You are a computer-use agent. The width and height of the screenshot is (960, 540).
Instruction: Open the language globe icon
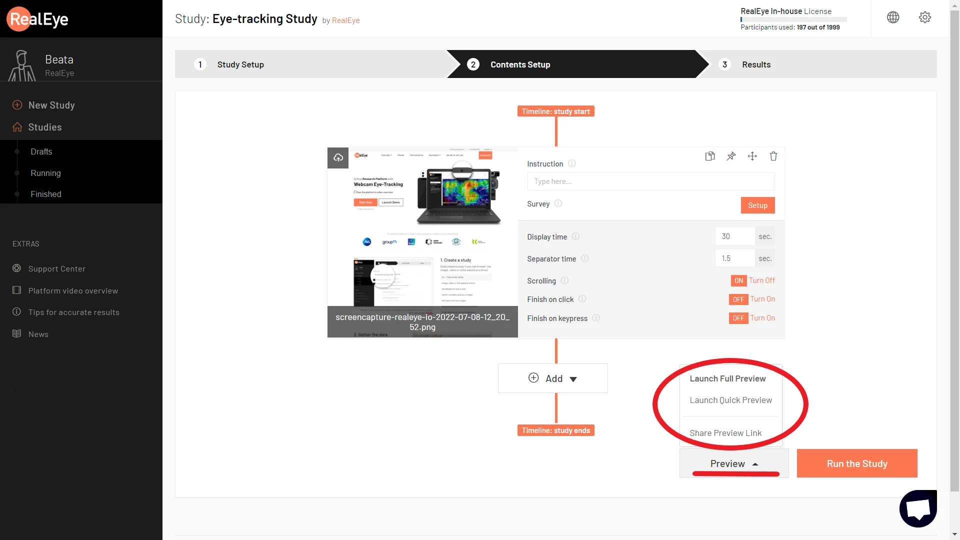pyautogui.click(x=893, y=17)
